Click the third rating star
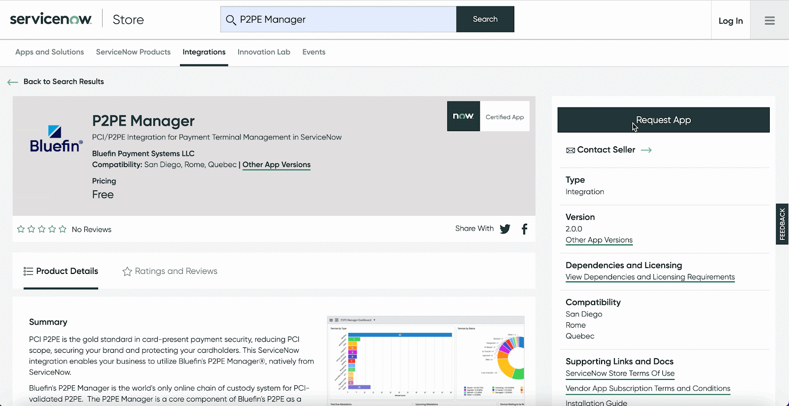 41,229
